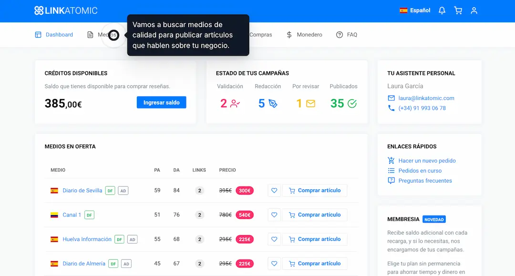View the 35 Publicados campaigns status

tap(343, 103)
